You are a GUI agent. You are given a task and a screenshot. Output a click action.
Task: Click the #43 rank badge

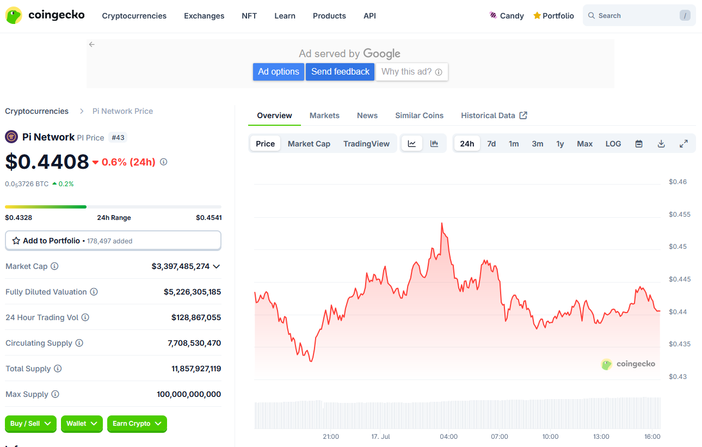point(118,138)
